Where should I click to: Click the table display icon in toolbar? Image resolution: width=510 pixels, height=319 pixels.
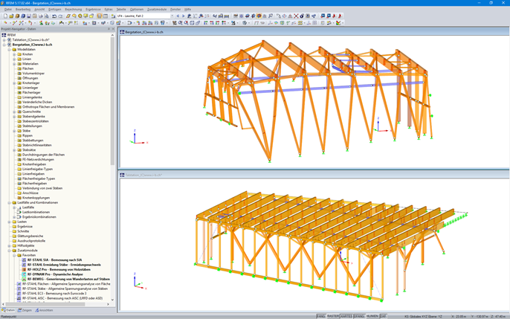[x=106, y=16]
